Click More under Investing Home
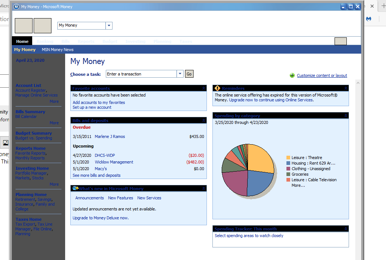 click(x=54, y=184)
